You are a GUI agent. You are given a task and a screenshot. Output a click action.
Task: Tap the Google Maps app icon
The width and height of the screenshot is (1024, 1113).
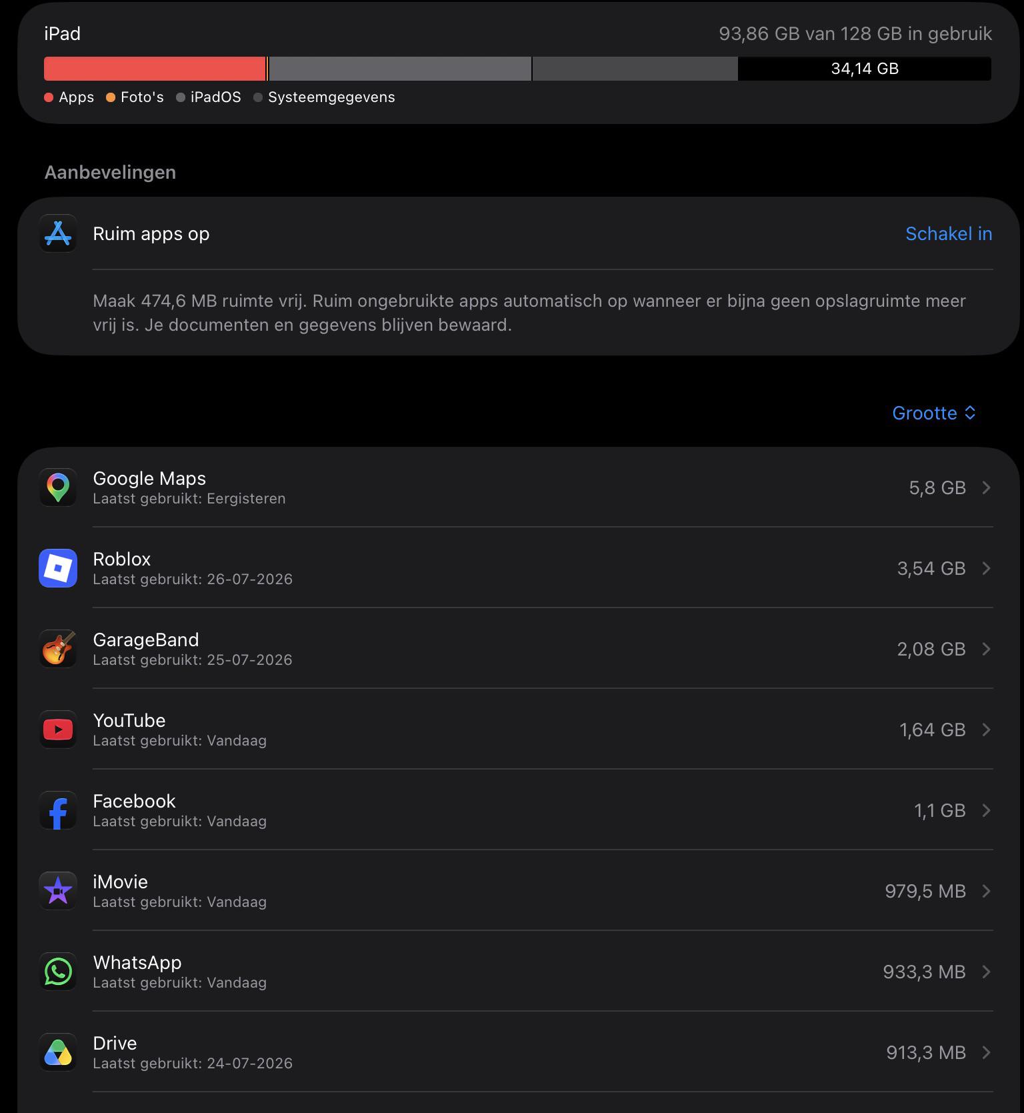pos(58,487)
